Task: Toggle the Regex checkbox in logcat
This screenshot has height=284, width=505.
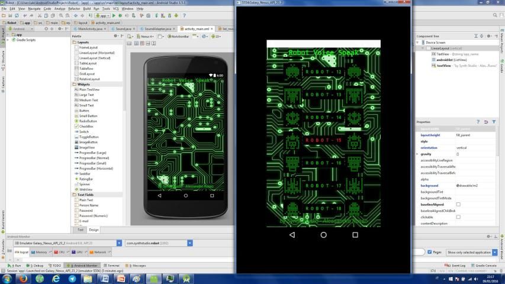Action: 430,252
